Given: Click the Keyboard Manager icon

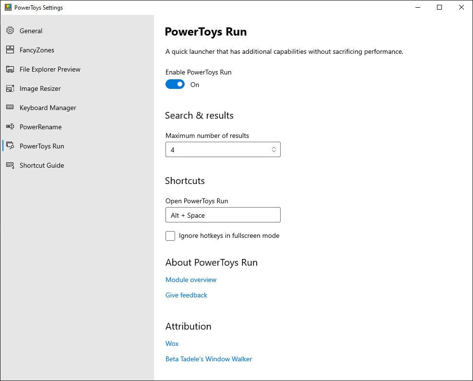Looking at the screenshot, I should tap(10, 107).
